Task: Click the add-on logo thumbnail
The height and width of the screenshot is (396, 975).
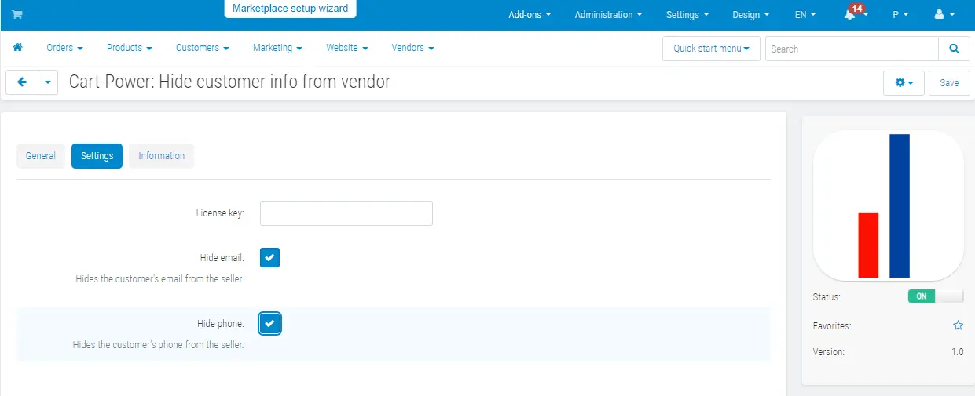Action: coord(888,205)
